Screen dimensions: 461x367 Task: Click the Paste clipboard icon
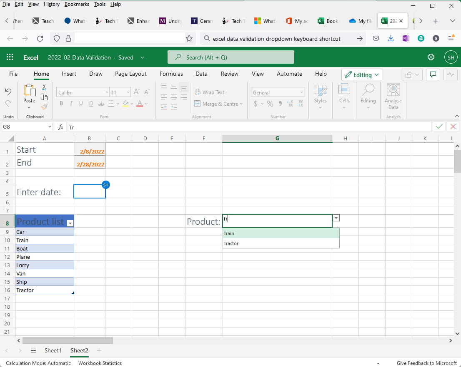[x=29, y=91]
